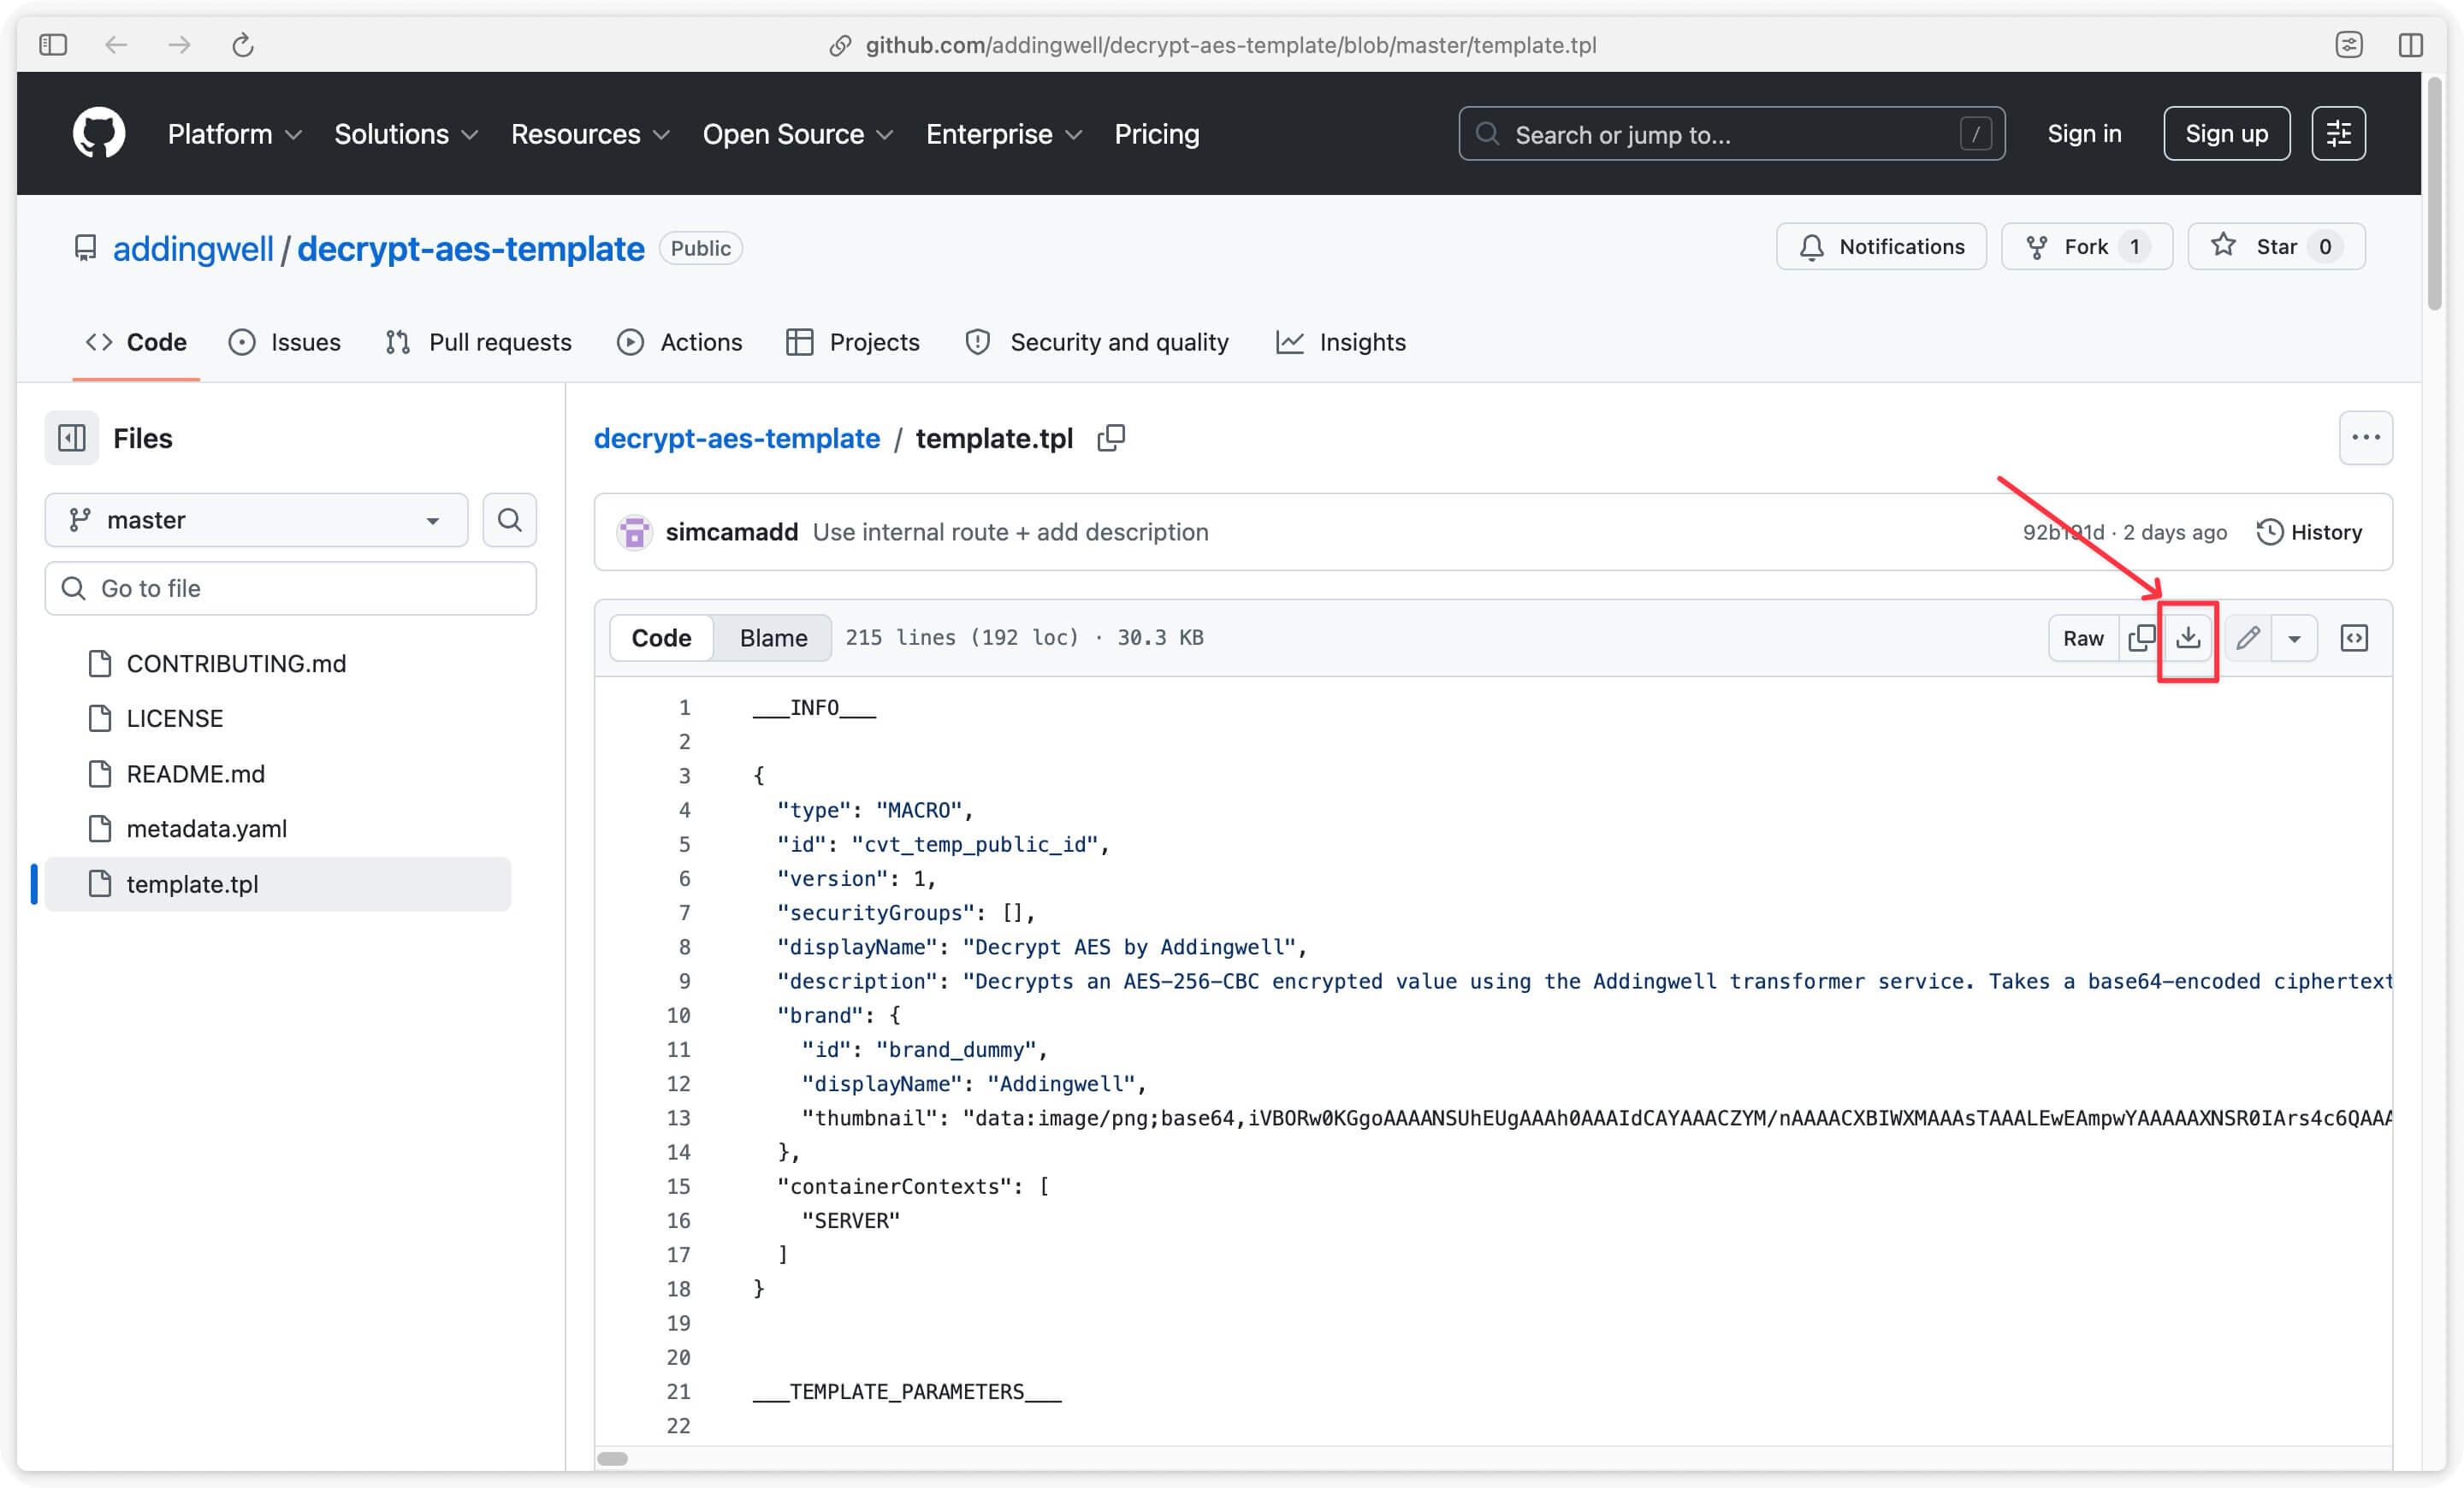This screenshot has width=2464, height=1488.
Task: Fork the repository with the Fork button
Action: tap(2087, 247)
